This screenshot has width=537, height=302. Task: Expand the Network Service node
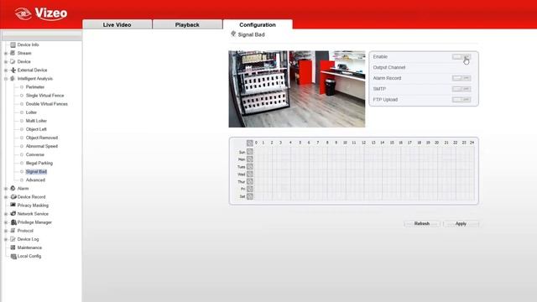6,214
